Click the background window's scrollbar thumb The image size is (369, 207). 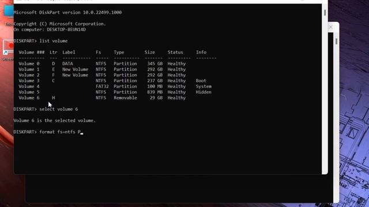(336, 41)
